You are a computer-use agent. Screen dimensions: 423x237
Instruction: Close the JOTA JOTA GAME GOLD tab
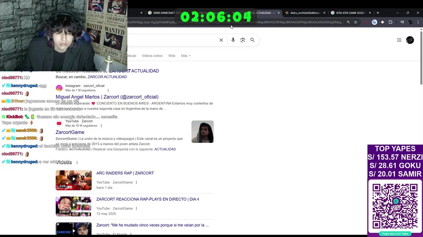[x=370, y=13]
